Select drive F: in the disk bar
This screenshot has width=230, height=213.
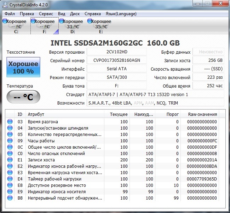(x=45, y=26)
